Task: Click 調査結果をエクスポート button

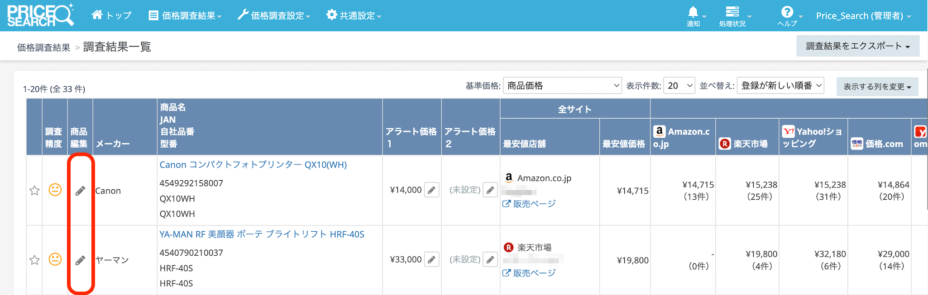Action: (x=857, y=46)
